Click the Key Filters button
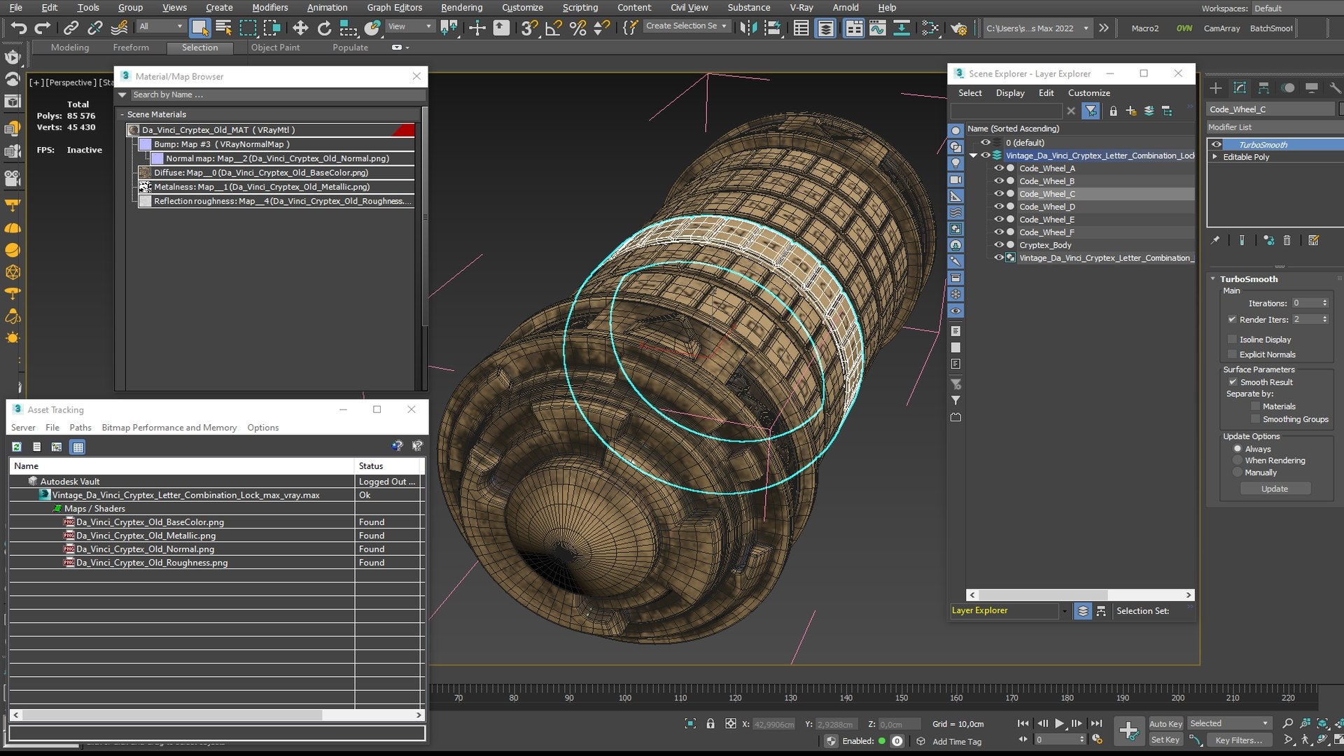Screen dimensions: 1344x756 (1238, 740)
